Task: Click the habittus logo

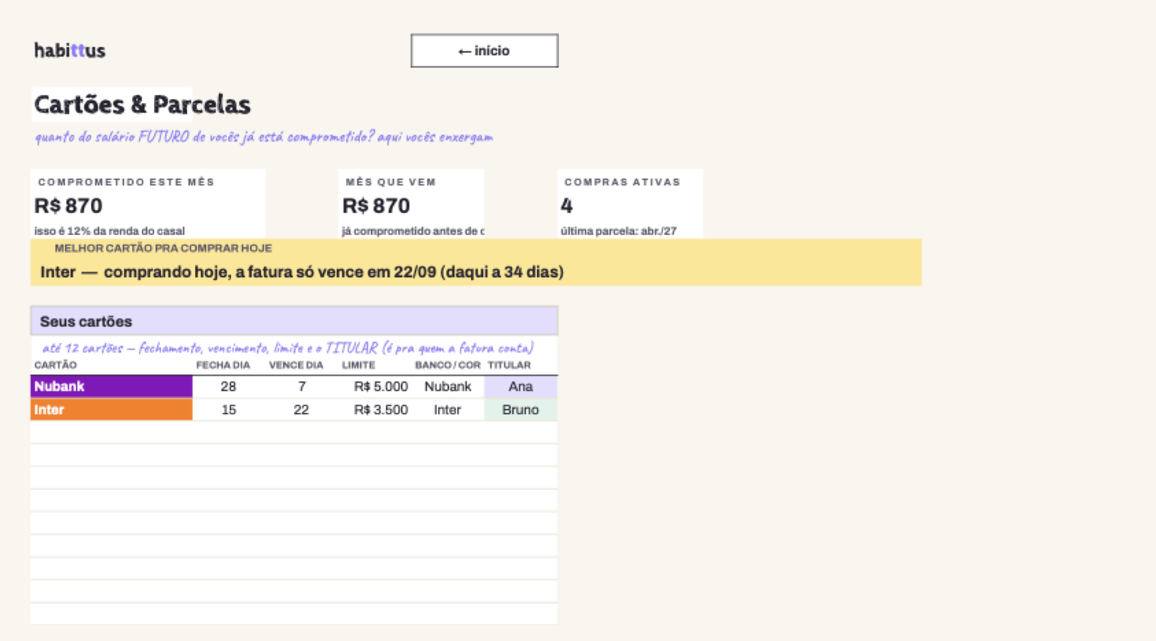Action: pyautogui.click(x=69, y=50)
